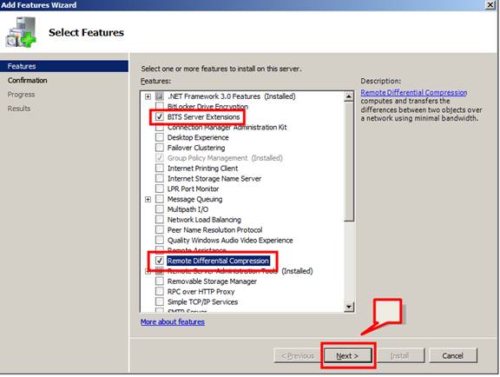Click the Next button
500x377 pixels.
coord(347,355)
